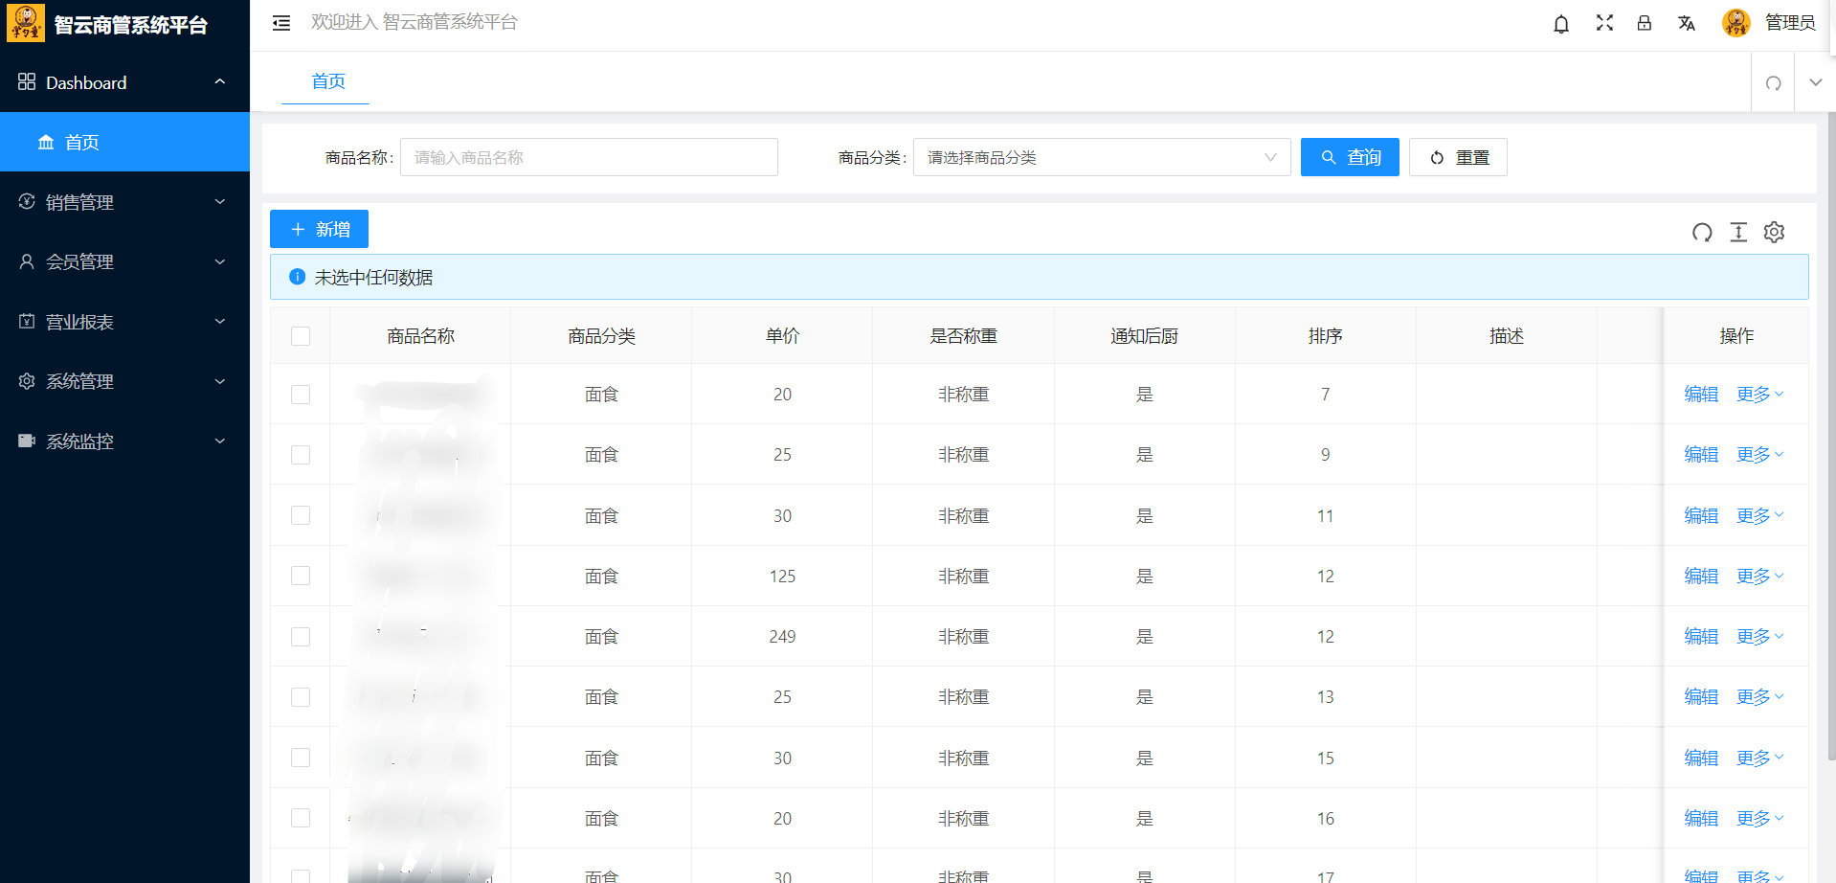Image resolution: width=1836 pixels, height=883 pixels.
Task: Click the 查询 search button
Action: (x=1350, y=157)
